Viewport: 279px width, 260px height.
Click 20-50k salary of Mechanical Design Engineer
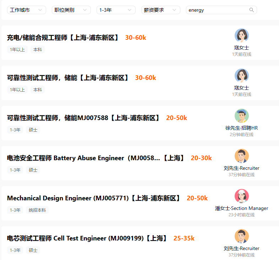tap(197, 198)
